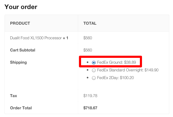Click the Dualit Food XL1500 Processor product name
Image resolution: width=173 pixels, height=117 pixels.
pos(36,38)
